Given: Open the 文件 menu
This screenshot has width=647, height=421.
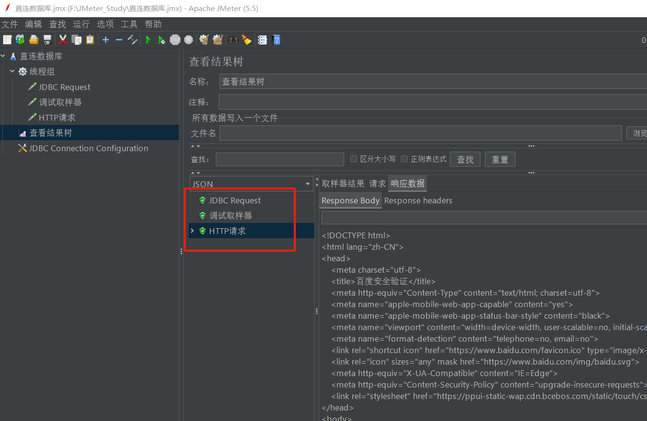Looking at the screenshot, I should coord(10,24).
